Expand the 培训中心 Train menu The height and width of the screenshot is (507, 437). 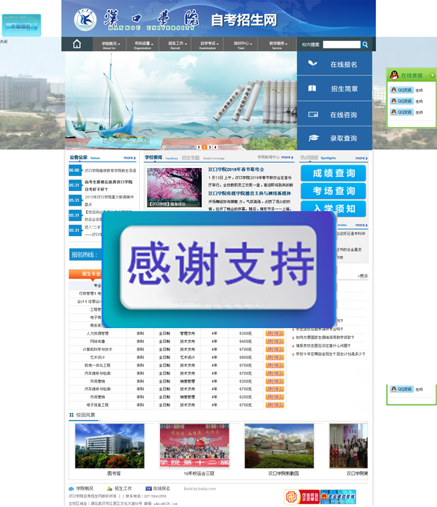pyautogui.click(x=243, y=44)
